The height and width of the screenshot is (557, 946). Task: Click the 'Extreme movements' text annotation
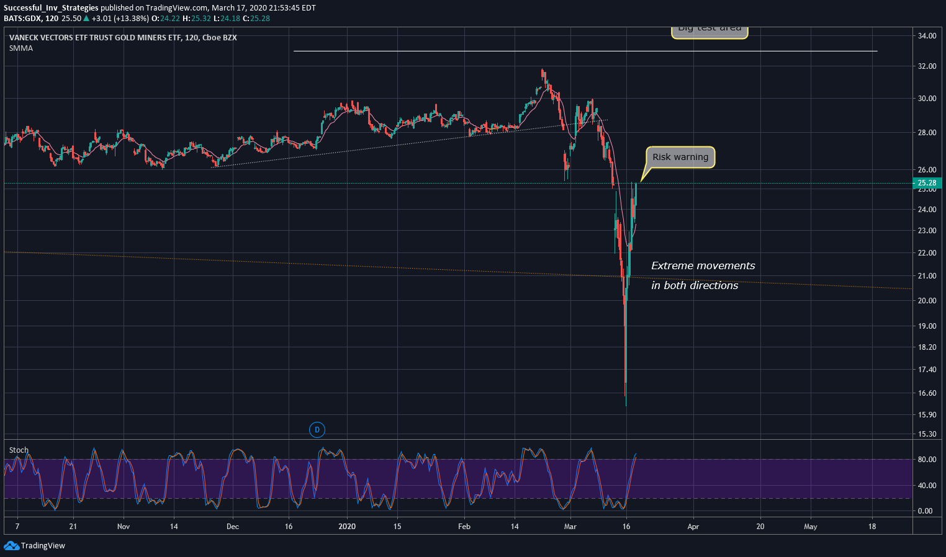tap(703, 265)
